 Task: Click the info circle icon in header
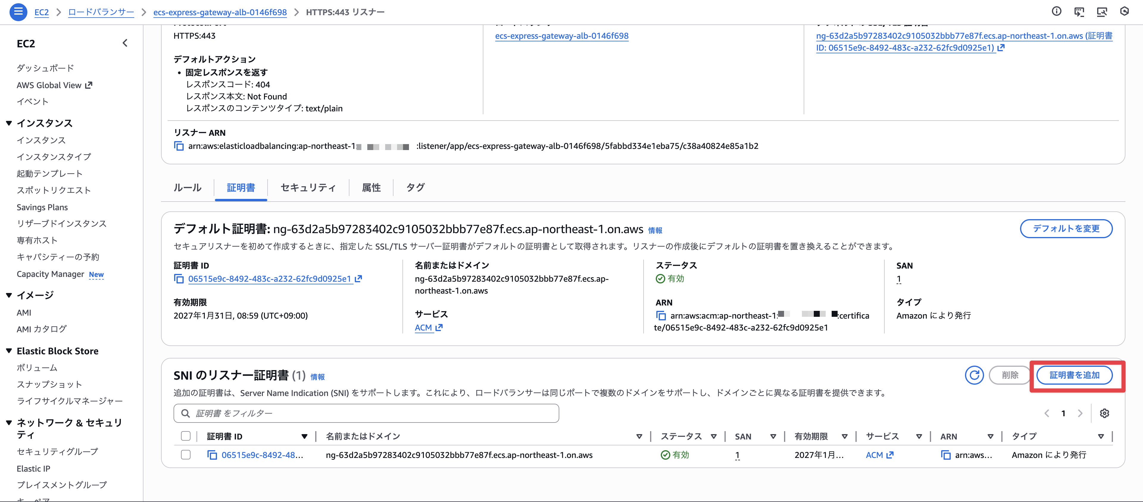click(x=1056, y=12)
